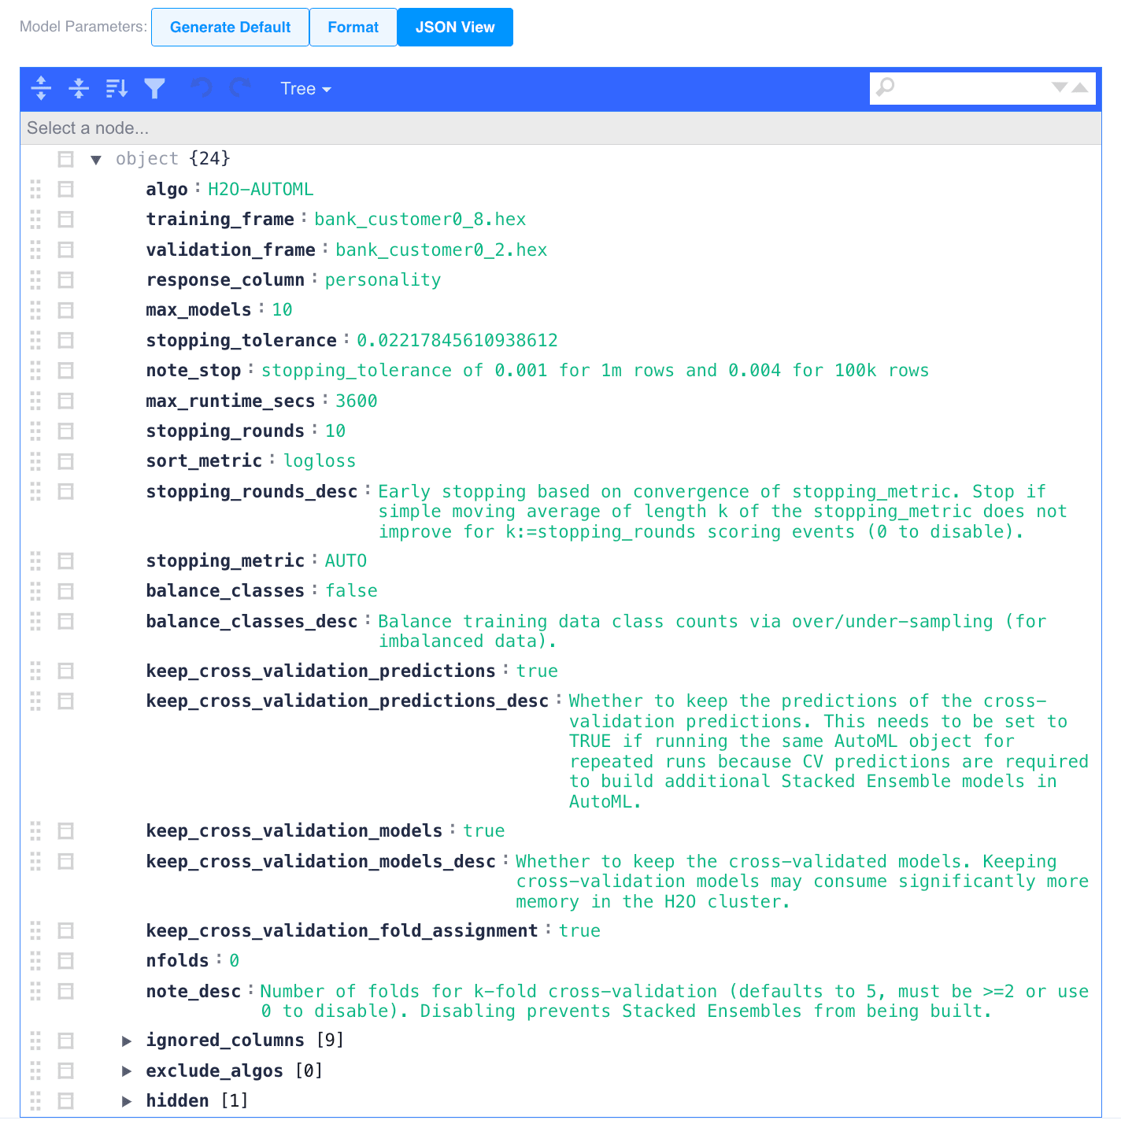This screenshot has height=1135, width=1121.
Task: Jump to previous search result arrow
Action: 1080,87
